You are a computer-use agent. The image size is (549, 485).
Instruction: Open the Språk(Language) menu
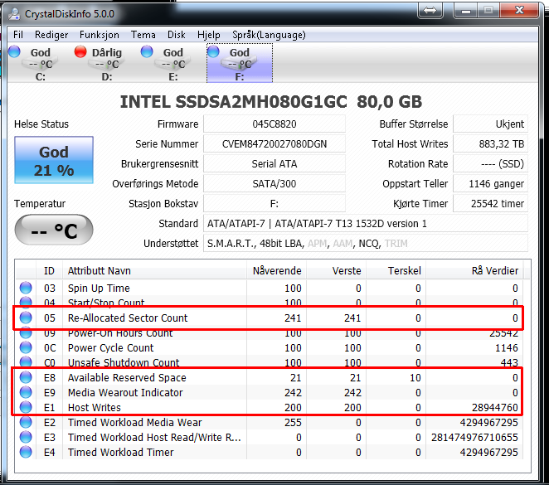point(269,35)
